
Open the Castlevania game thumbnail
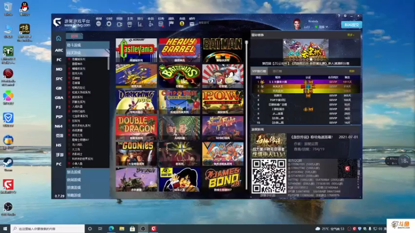click(x=136, y=50)
